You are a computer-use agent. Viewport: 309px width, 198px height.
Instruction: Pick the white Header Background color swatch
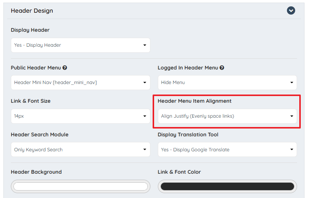[80, 186]
